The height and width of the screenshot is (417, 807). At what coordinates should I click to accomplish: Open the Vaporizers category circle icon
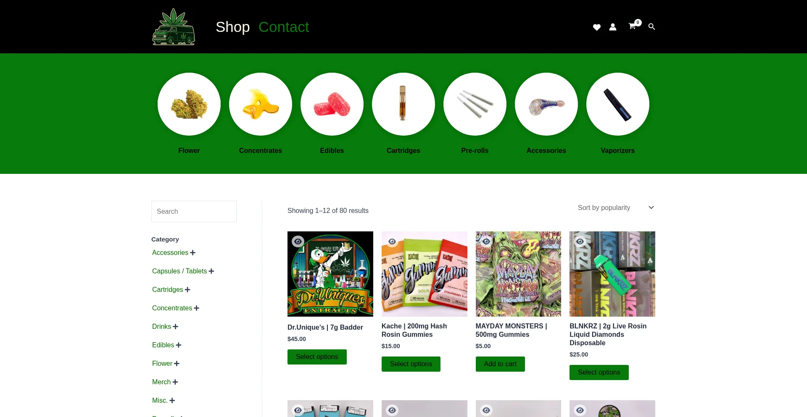618,104
